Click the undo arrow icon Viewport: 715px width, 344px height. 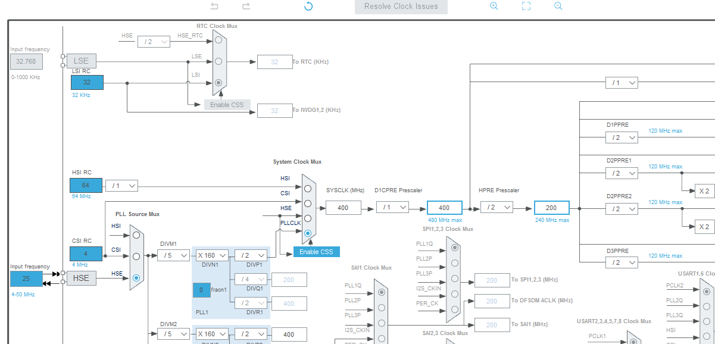[214, 6]
